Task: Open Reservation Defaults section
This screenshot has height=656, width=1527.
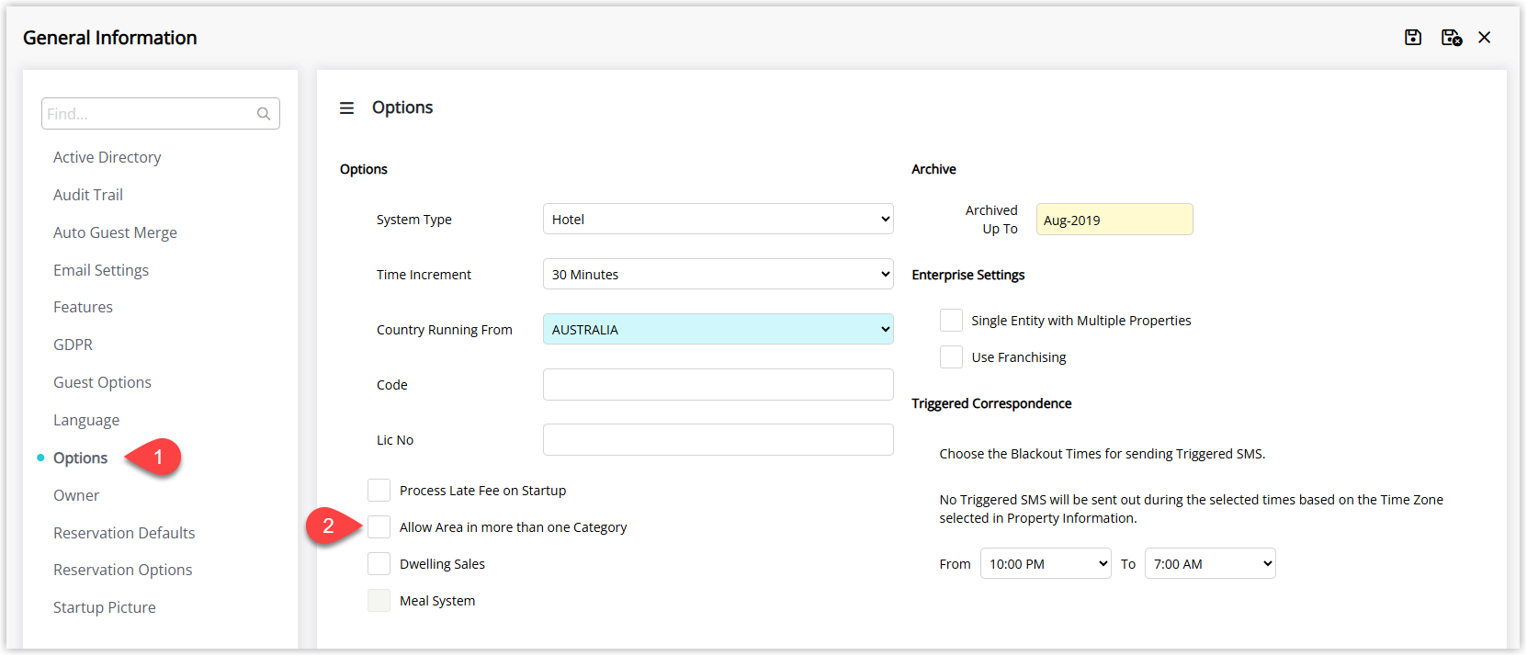Action: 124,533
